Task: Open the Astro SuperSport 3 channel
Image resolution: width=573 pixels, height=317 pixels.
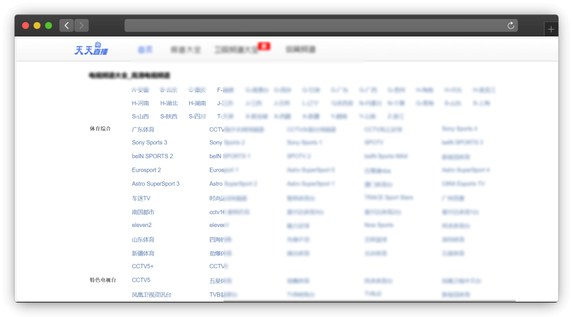Action: coord(156,184)
